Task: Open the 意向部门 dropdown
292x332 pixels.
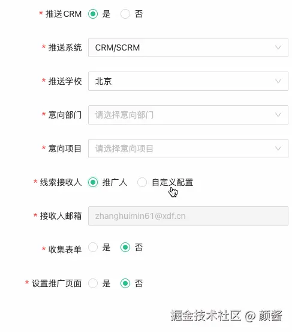Action: [188, 115]
